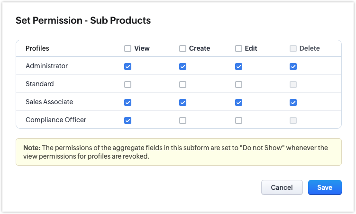Uncheck Edit permission for Administrator
This screenshot has height=214, width=356.
click(x=238, y=67)
